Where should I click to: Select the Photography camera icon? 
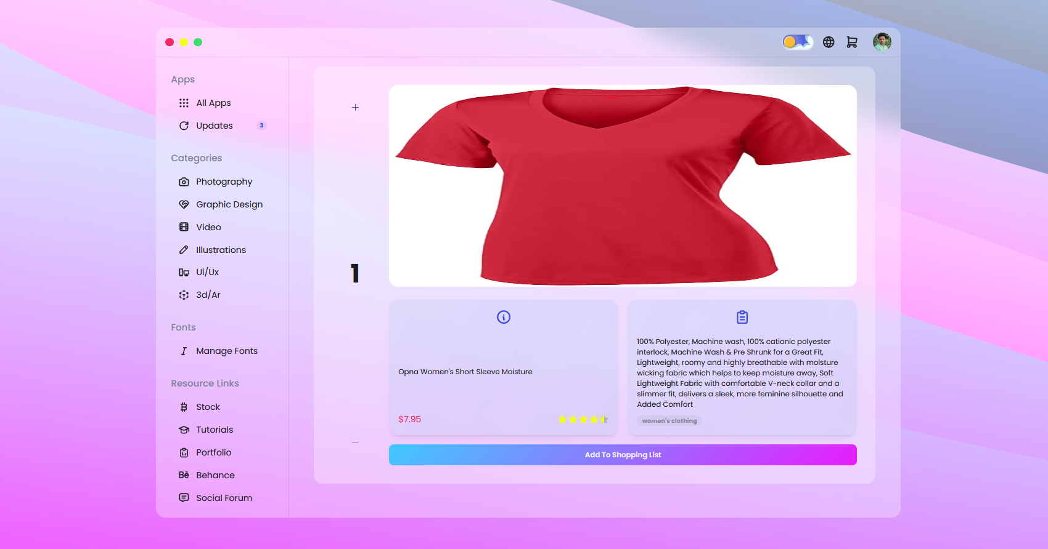point(184,182)
